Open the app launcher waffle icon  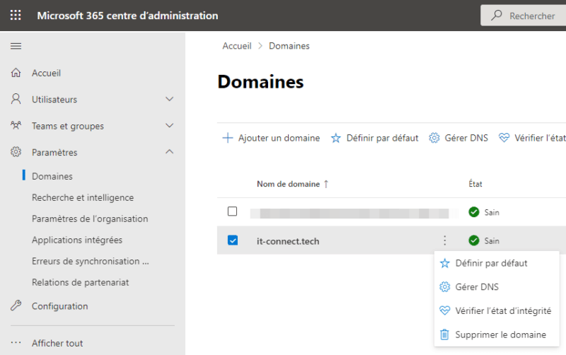[16, 15]
